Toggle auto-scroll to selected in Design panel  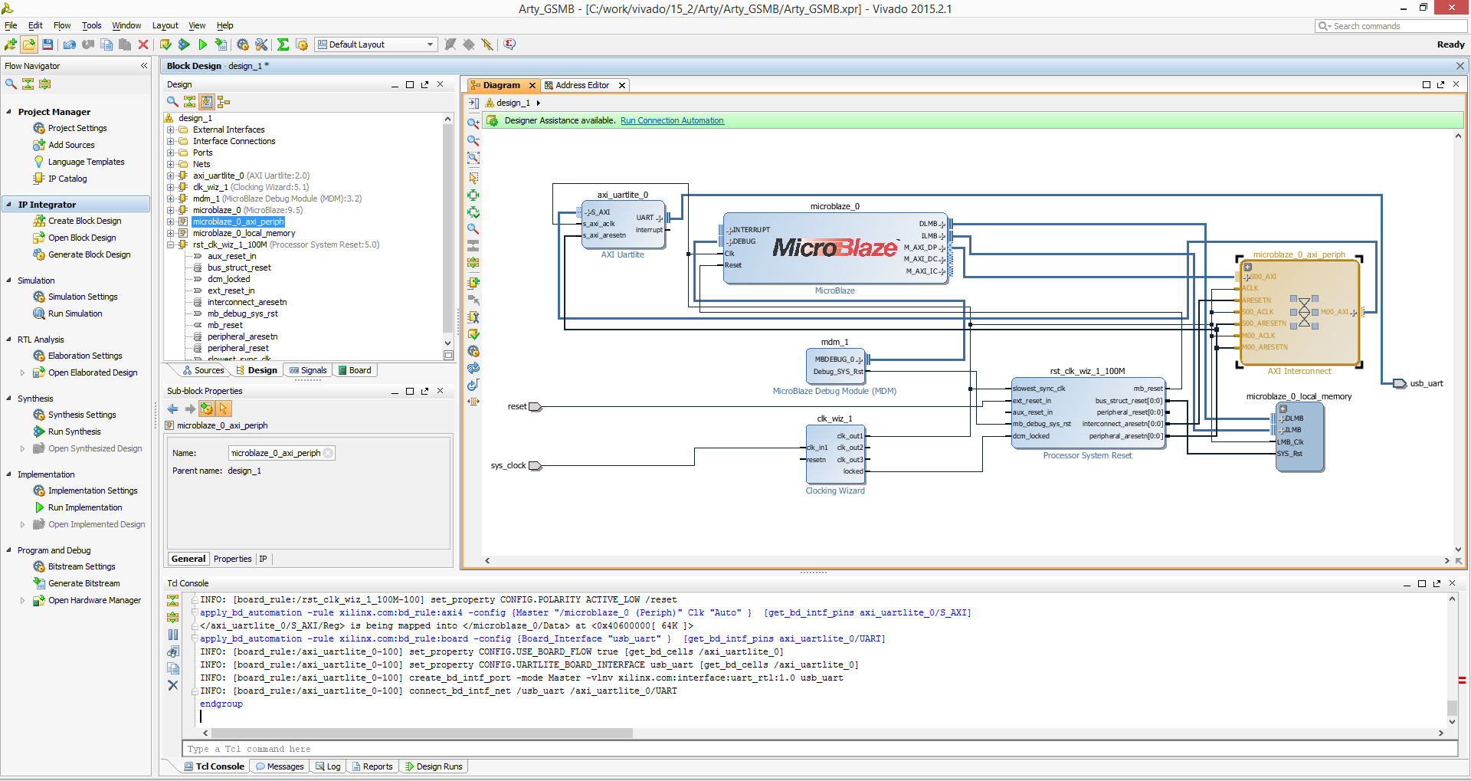click(x=207, y=101)
